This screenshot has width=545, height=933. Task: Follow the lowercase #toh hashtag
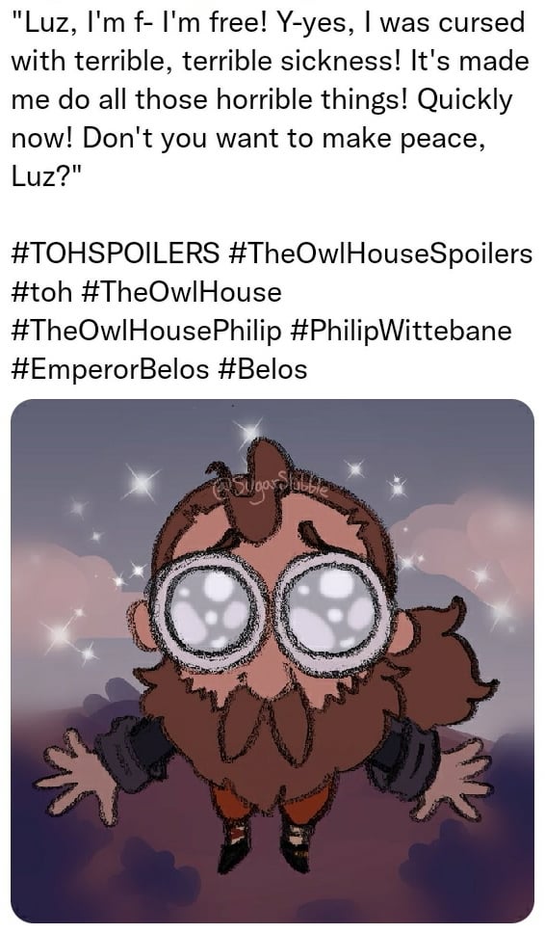41,292
